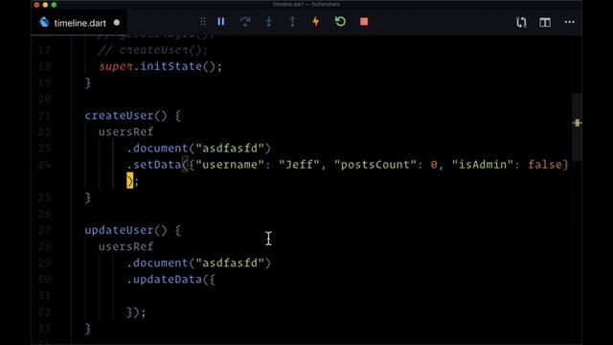The image size is (613, 345).
Task: Click the updateUser function name
Action: coord(119,230)
